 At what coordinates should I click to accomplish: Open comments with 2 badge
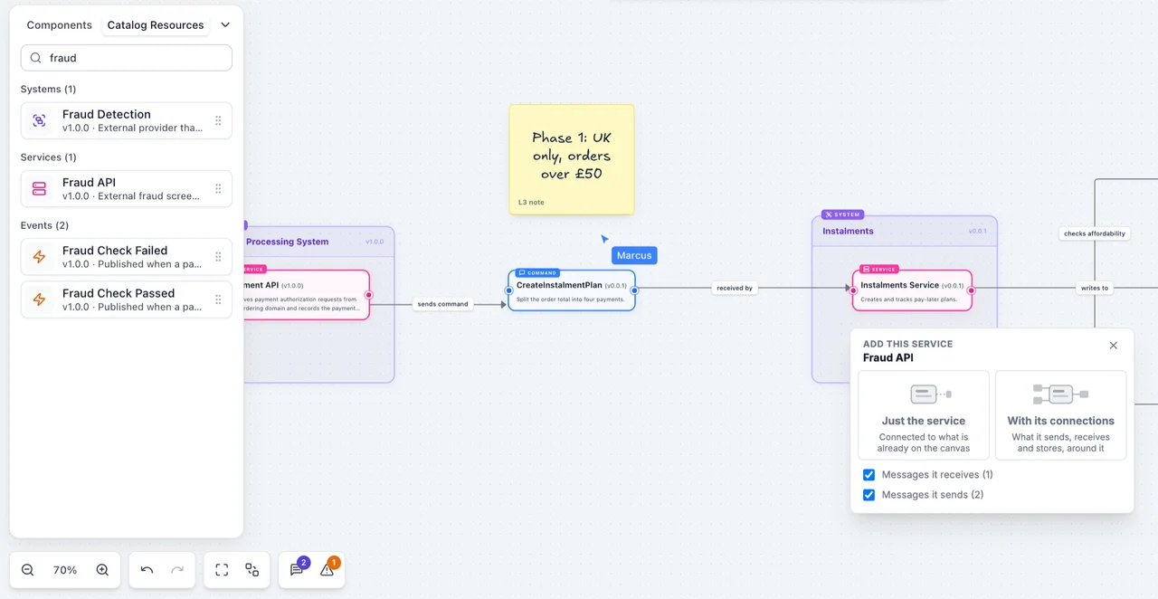(297, 569)
